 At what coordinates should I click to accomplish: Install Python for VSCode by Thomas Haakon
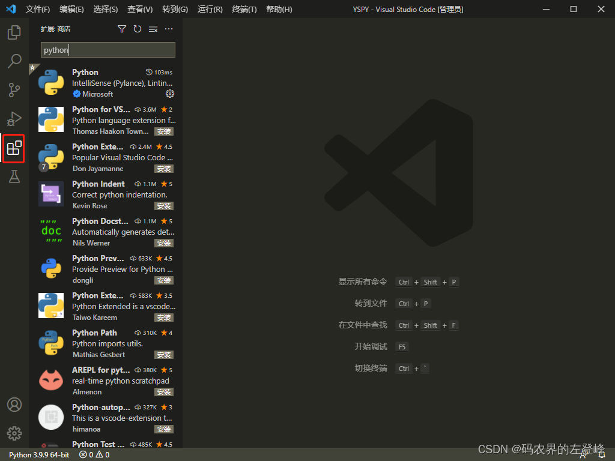tap(164, 131)
